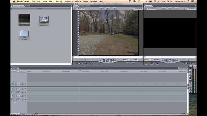Select the Razor Blade tool in palette
207x116 pixels.
pos(191,83)
